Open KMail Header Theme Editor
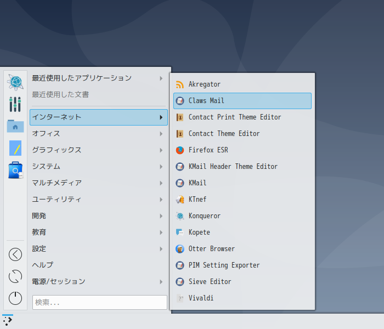384x329 pixels. point(242,167)
